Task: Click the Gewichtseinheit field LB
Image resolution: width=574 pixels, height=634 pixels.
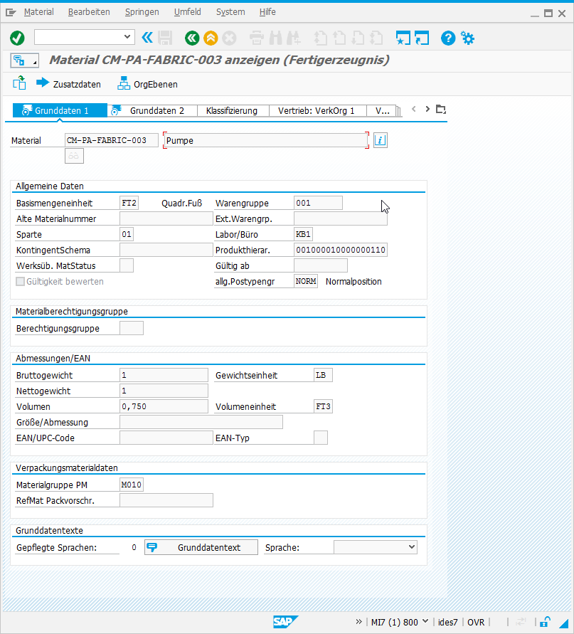Action: [x=323, y=375]
